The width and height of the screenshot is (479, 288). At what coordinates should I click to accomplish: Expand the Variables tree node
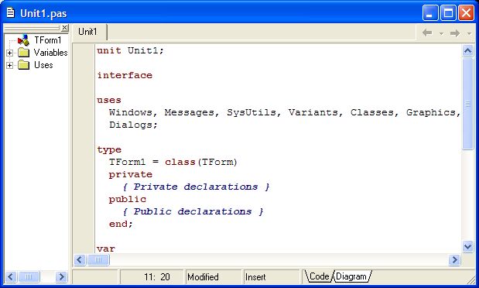pos(9,53)
